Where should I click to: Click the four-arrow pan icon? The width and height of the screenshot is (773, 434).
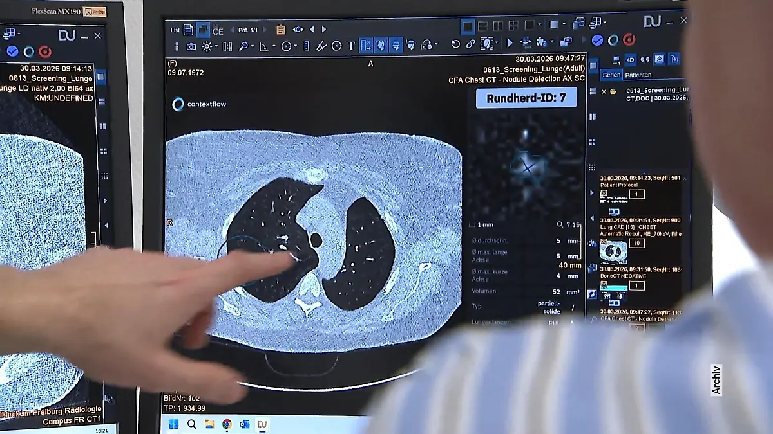coord(526,42)
